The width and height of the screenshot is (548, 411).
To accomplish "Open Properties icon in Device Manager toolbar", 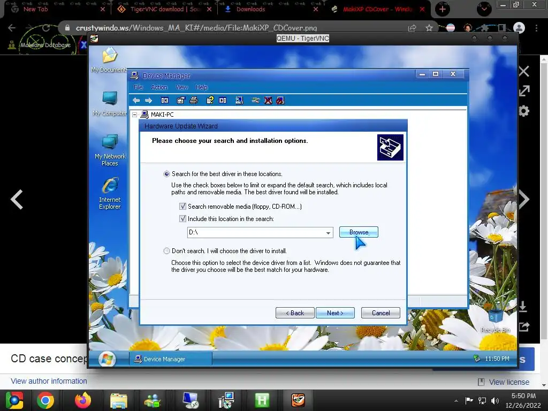I will point(181,101).
